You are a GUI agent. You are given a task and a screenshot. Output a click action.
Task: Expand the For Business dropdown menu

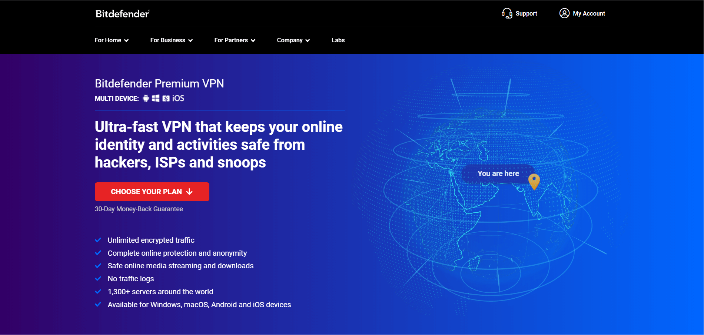pyautogui.click(x=172, y=40)
